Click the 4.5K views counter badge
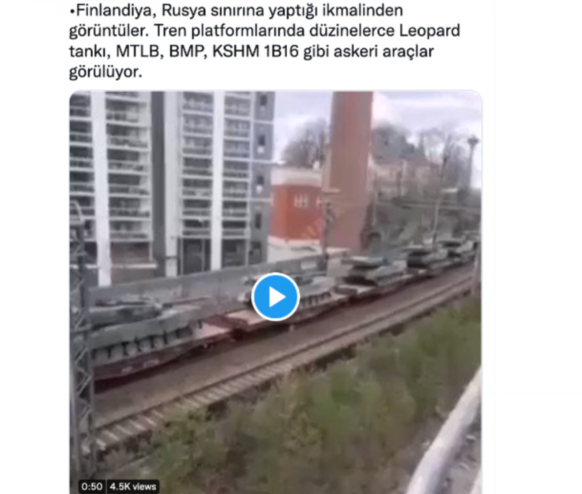 coord(133,486)
